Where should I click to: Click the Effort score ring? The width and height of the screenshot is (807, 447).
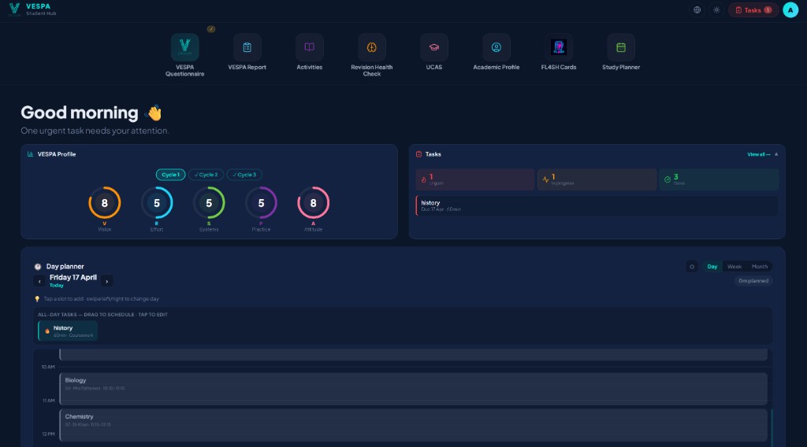click(157, 203)
